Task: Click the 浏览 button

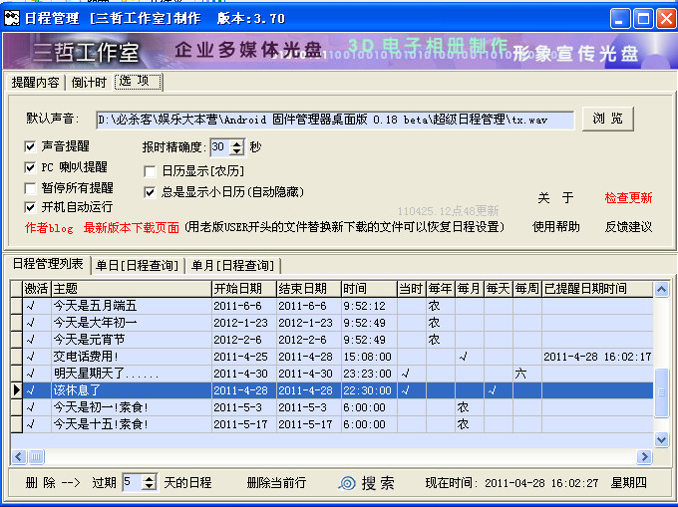Action: 607,119
